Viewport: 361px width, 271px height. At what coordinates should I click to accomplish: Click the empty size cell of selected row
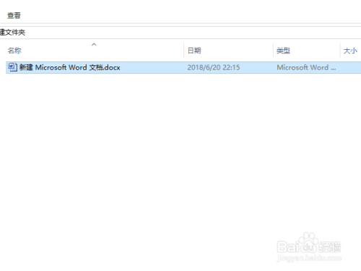point(350,67)
